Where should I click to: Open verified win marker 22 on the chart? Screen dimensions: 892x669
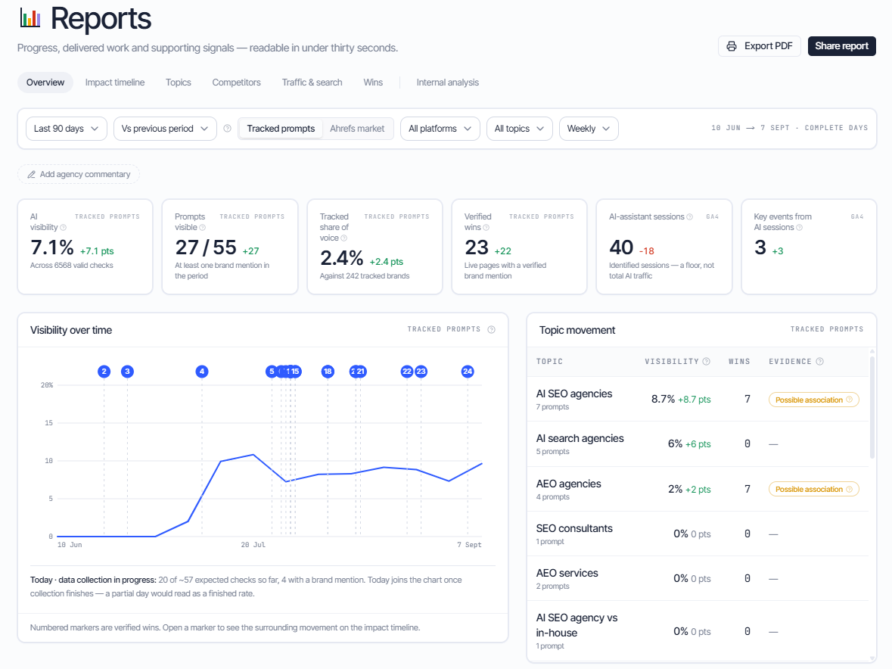tap(406, 372)
